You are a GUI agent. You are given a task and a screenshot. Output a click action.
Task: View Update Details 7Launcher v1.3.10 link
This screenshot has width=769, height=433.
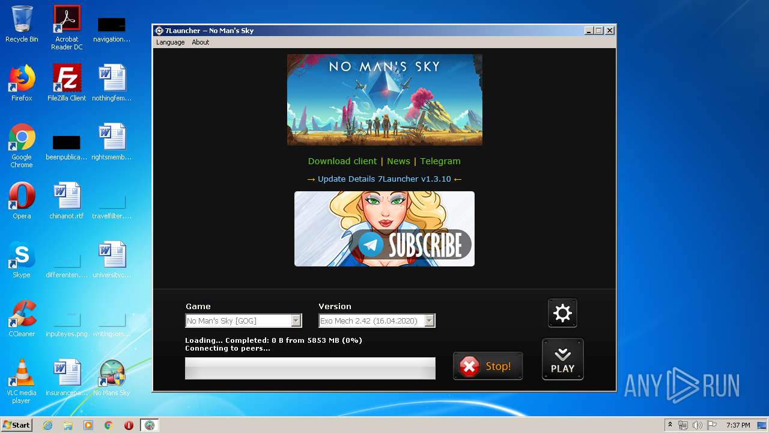coord(384,179)
